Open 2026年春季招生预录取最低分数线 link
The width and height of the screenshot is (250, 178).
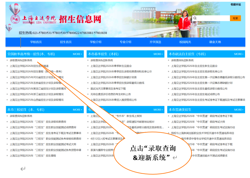(x=117, y=83)
